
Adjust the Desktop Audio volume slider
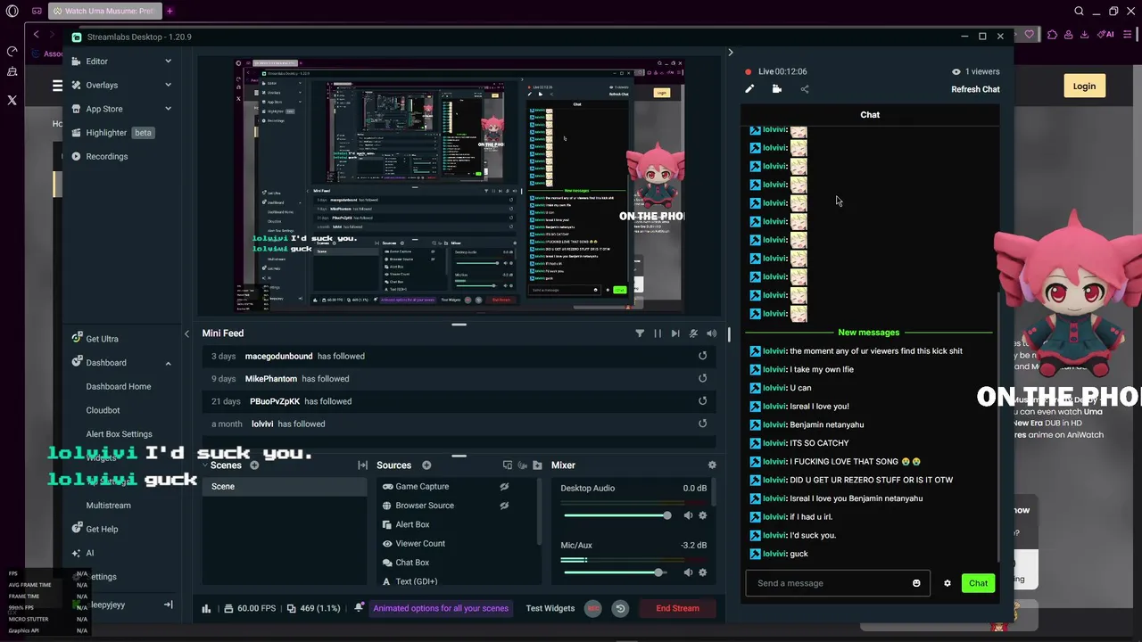617,515
